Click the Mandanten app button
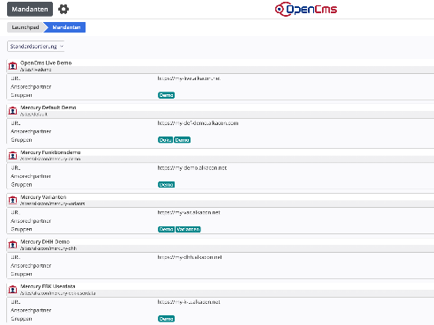The image size is (434, 325). [30, 9]
